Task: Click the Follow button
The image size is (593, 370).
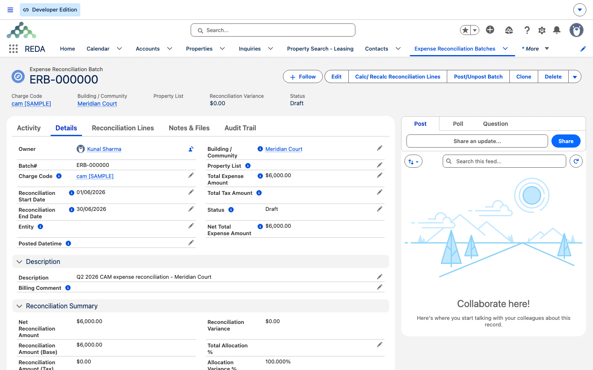Action: [x=303, y=77]
